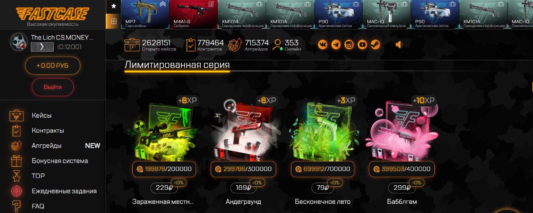
Task: Mute site sound with speaker icon
Action: click(x=399, y=44)
